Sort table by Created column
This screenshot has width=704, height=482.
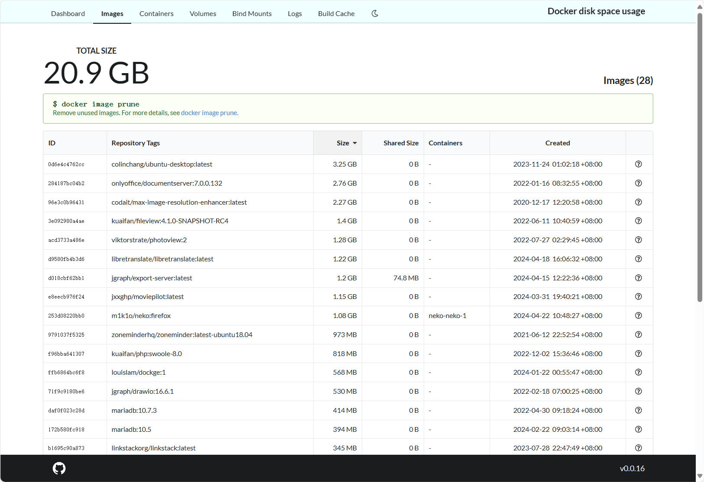click(x=557, y=143)
